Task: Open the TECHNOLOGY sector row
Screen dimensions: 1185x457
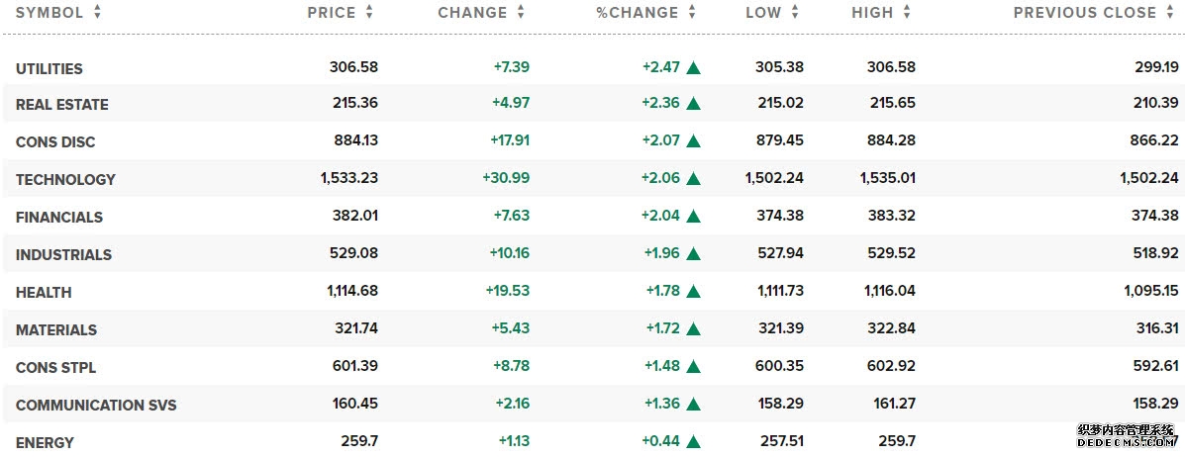Action: click(x=65, y=180)
